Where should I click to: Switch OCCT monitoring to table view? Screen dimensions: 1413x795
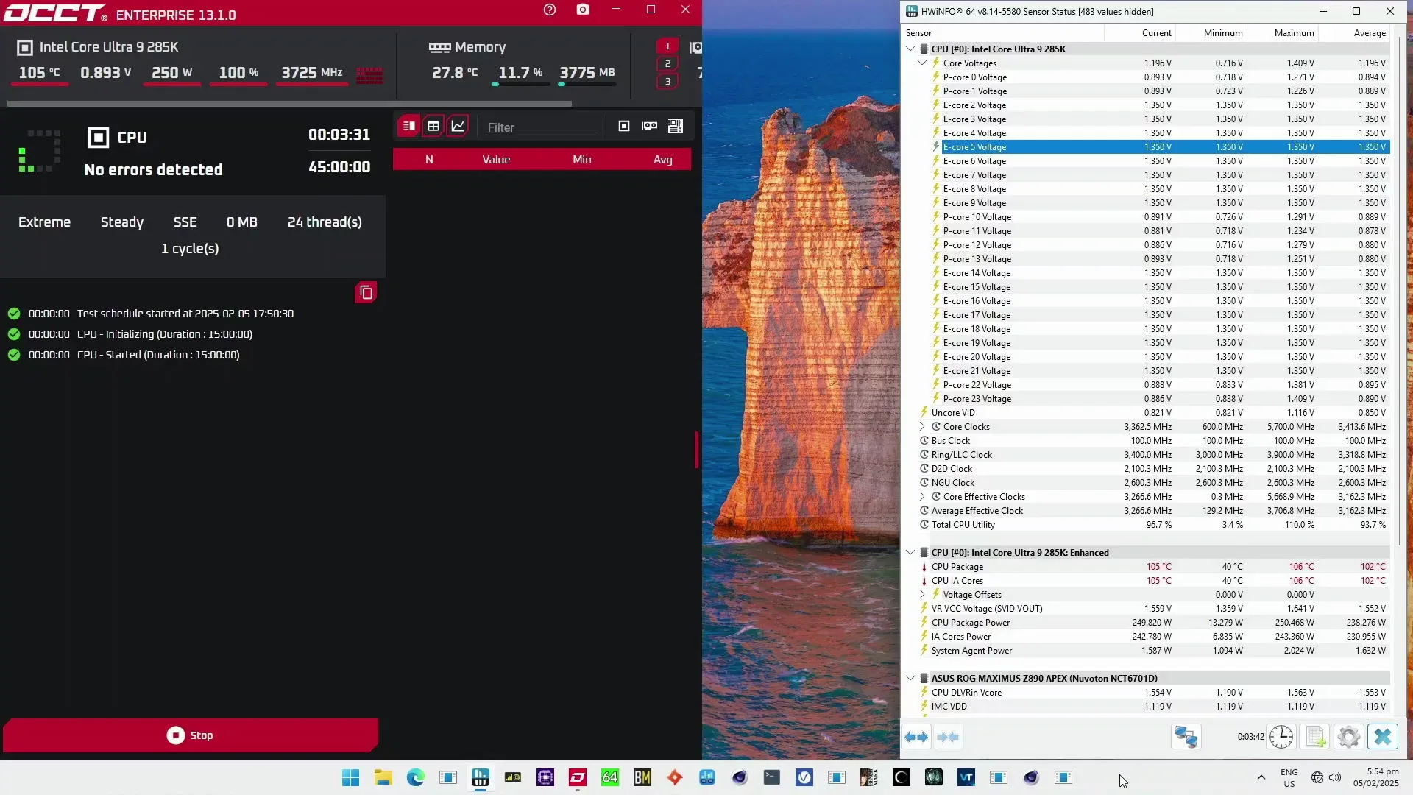pyautogui.click(x=433, y=126)
